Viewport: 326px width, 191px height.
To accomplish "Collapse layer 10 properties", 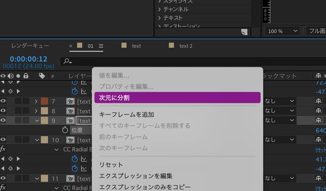I will click(x=37, y=140).
